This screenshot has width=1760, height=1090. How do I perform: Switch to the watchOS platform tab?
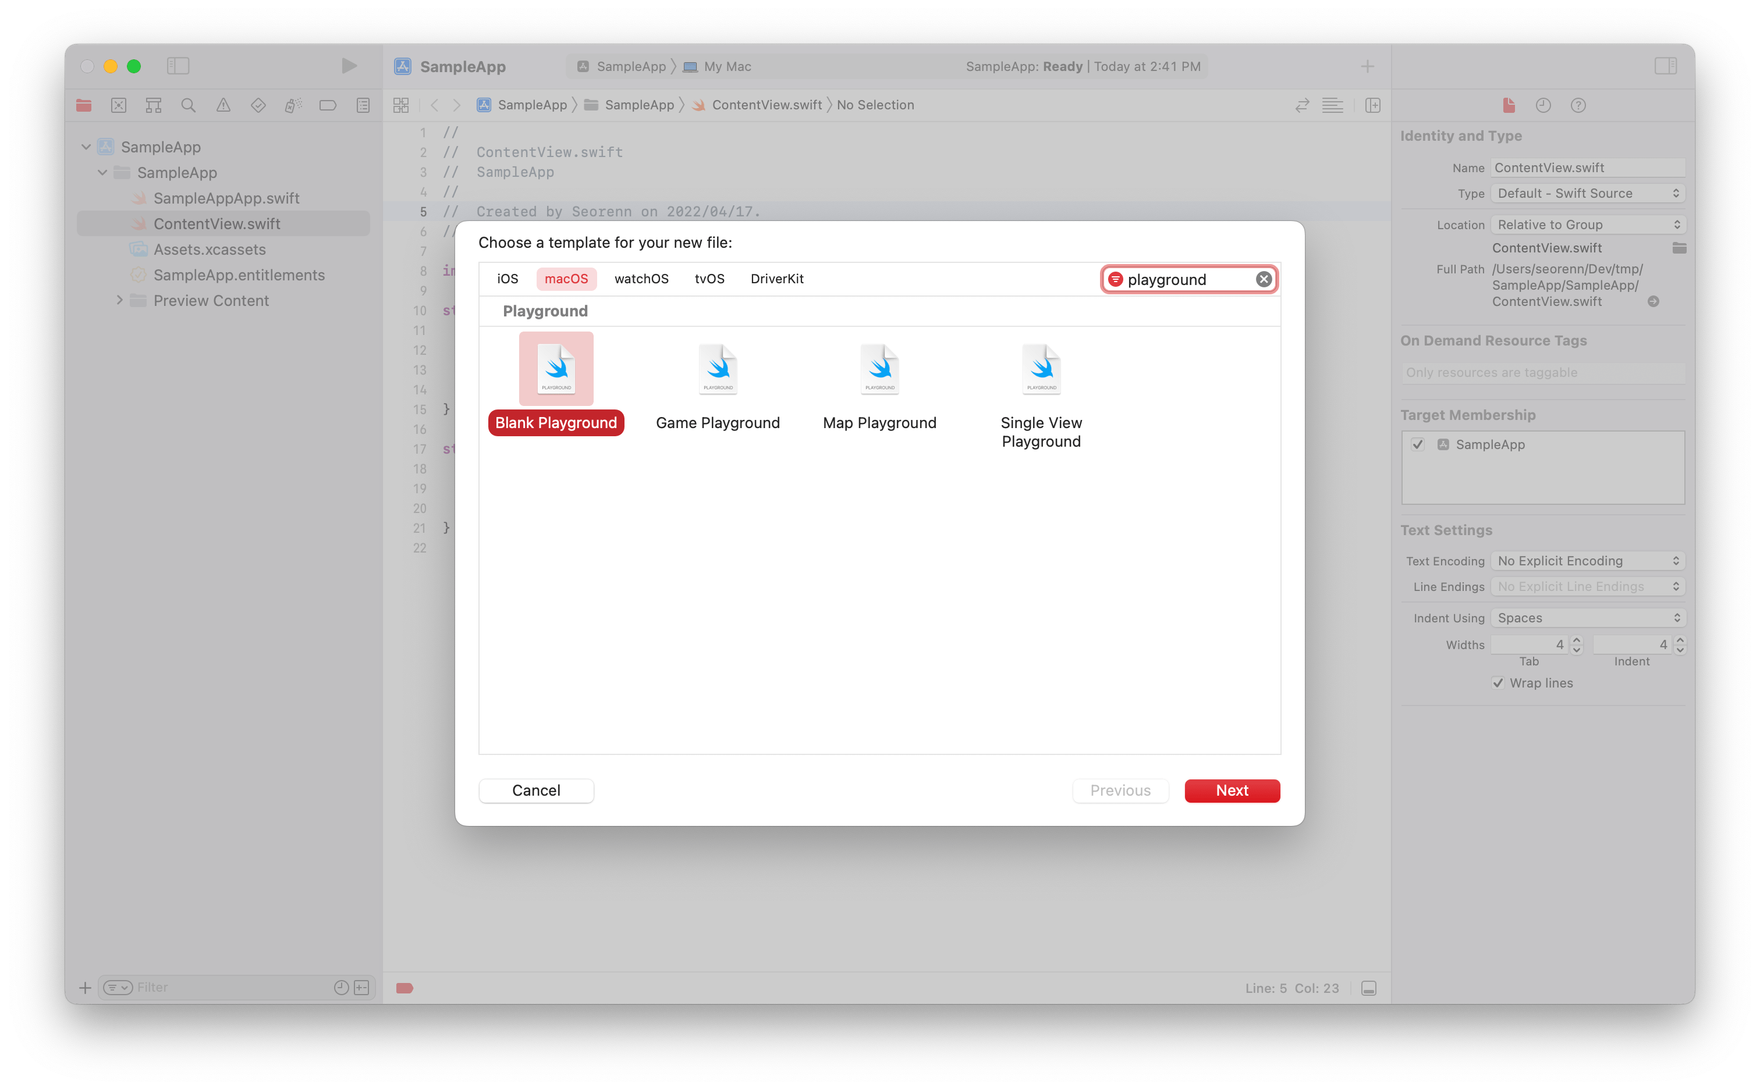(641, 279)
